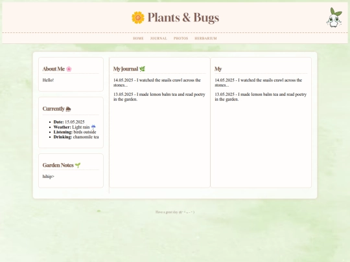Click the seedling icon beside Garden Notes
This screenshot has width=350, height=262.
coord(78,166)
